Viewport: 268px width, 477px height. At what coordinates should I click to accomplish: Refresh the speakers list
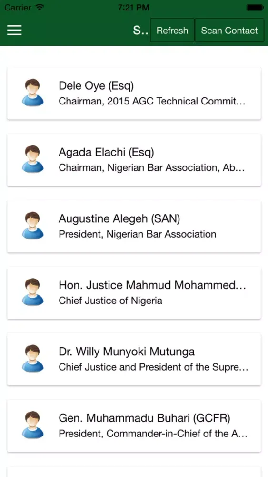pos(172,30)
